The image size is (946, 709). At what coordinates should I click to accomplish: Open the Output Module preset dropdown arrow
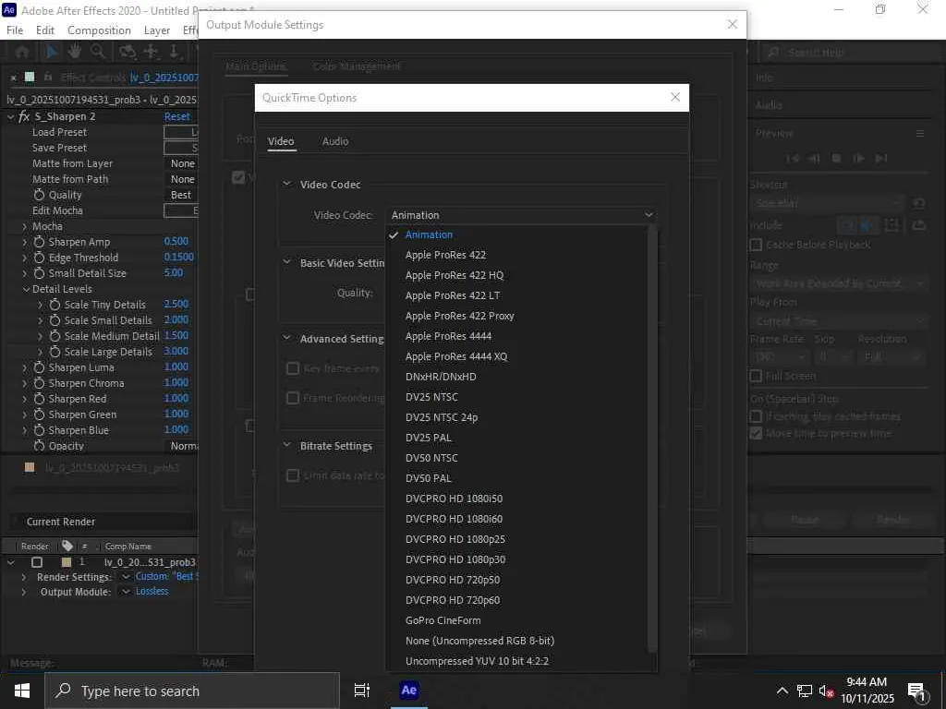coord(126,592)
